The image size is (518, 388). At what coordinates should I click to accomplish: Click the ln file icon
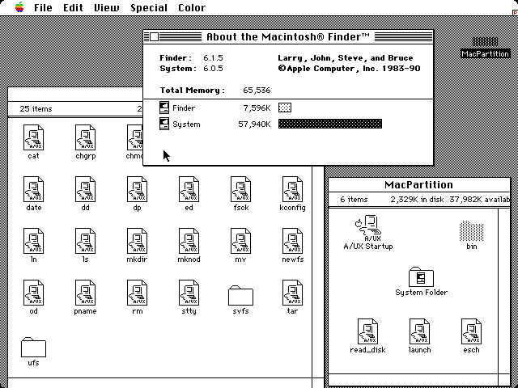(33, 241)
